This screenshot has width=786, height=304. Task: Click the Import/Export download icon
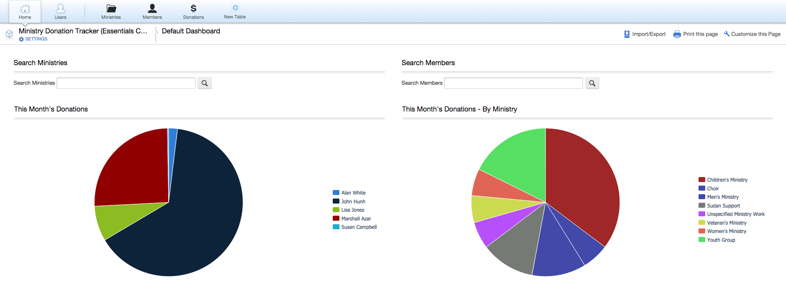pyautogui.click(x=627, y=34)
